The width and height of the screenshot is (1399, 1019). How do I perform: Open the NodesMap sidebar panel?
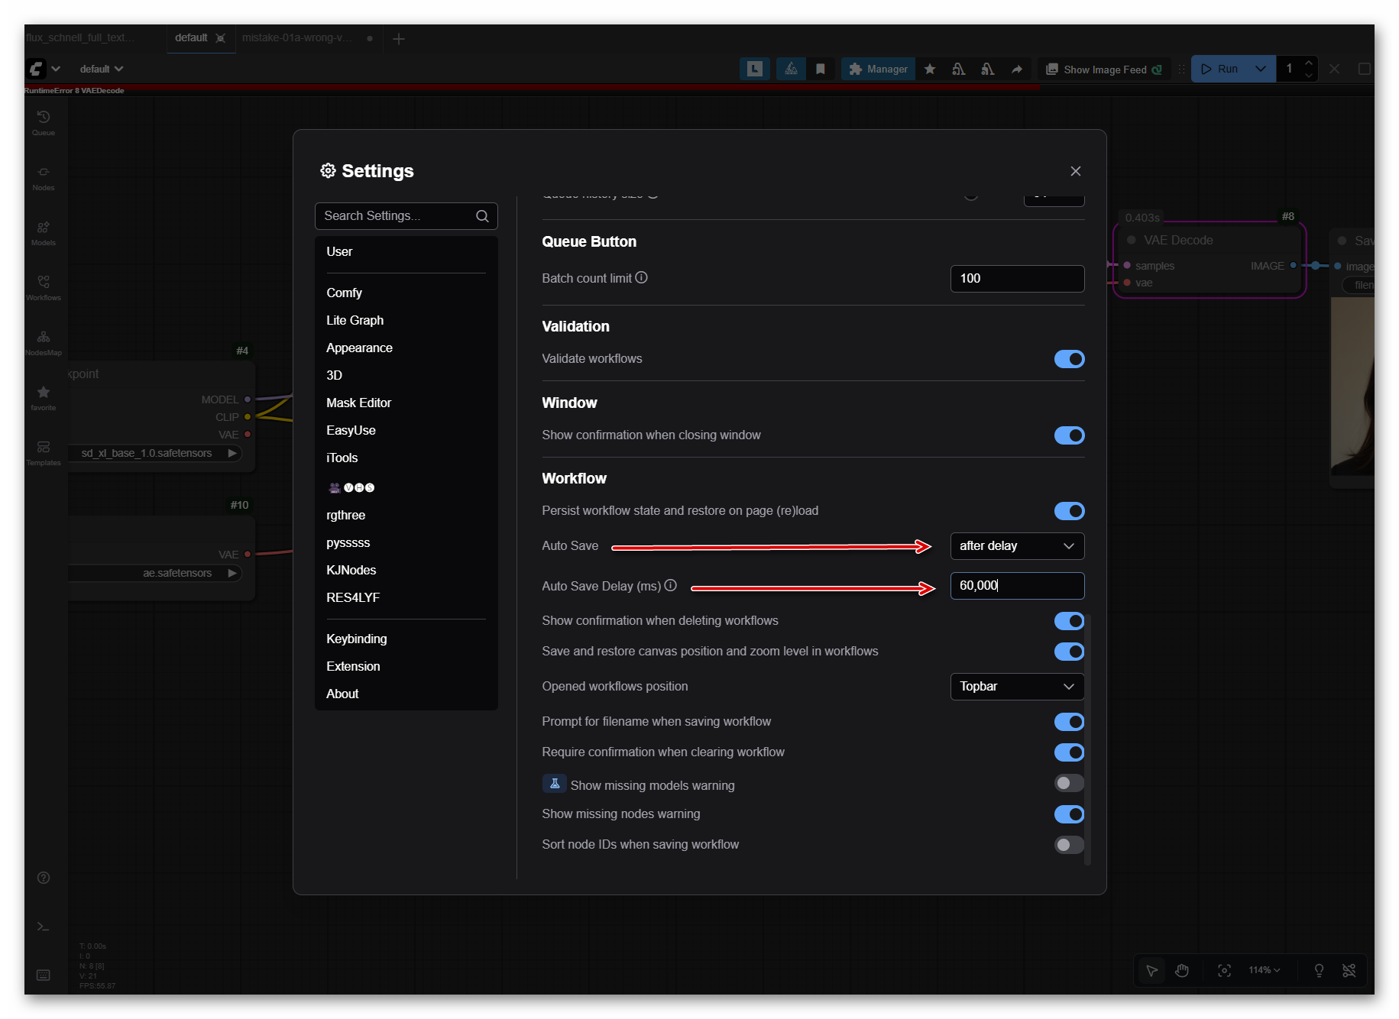coord(44,341)
